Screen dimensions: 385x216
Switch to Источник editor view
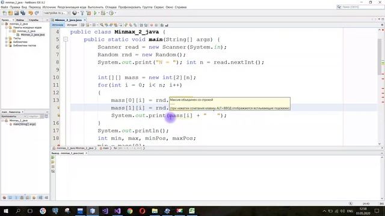click(58, 25)
